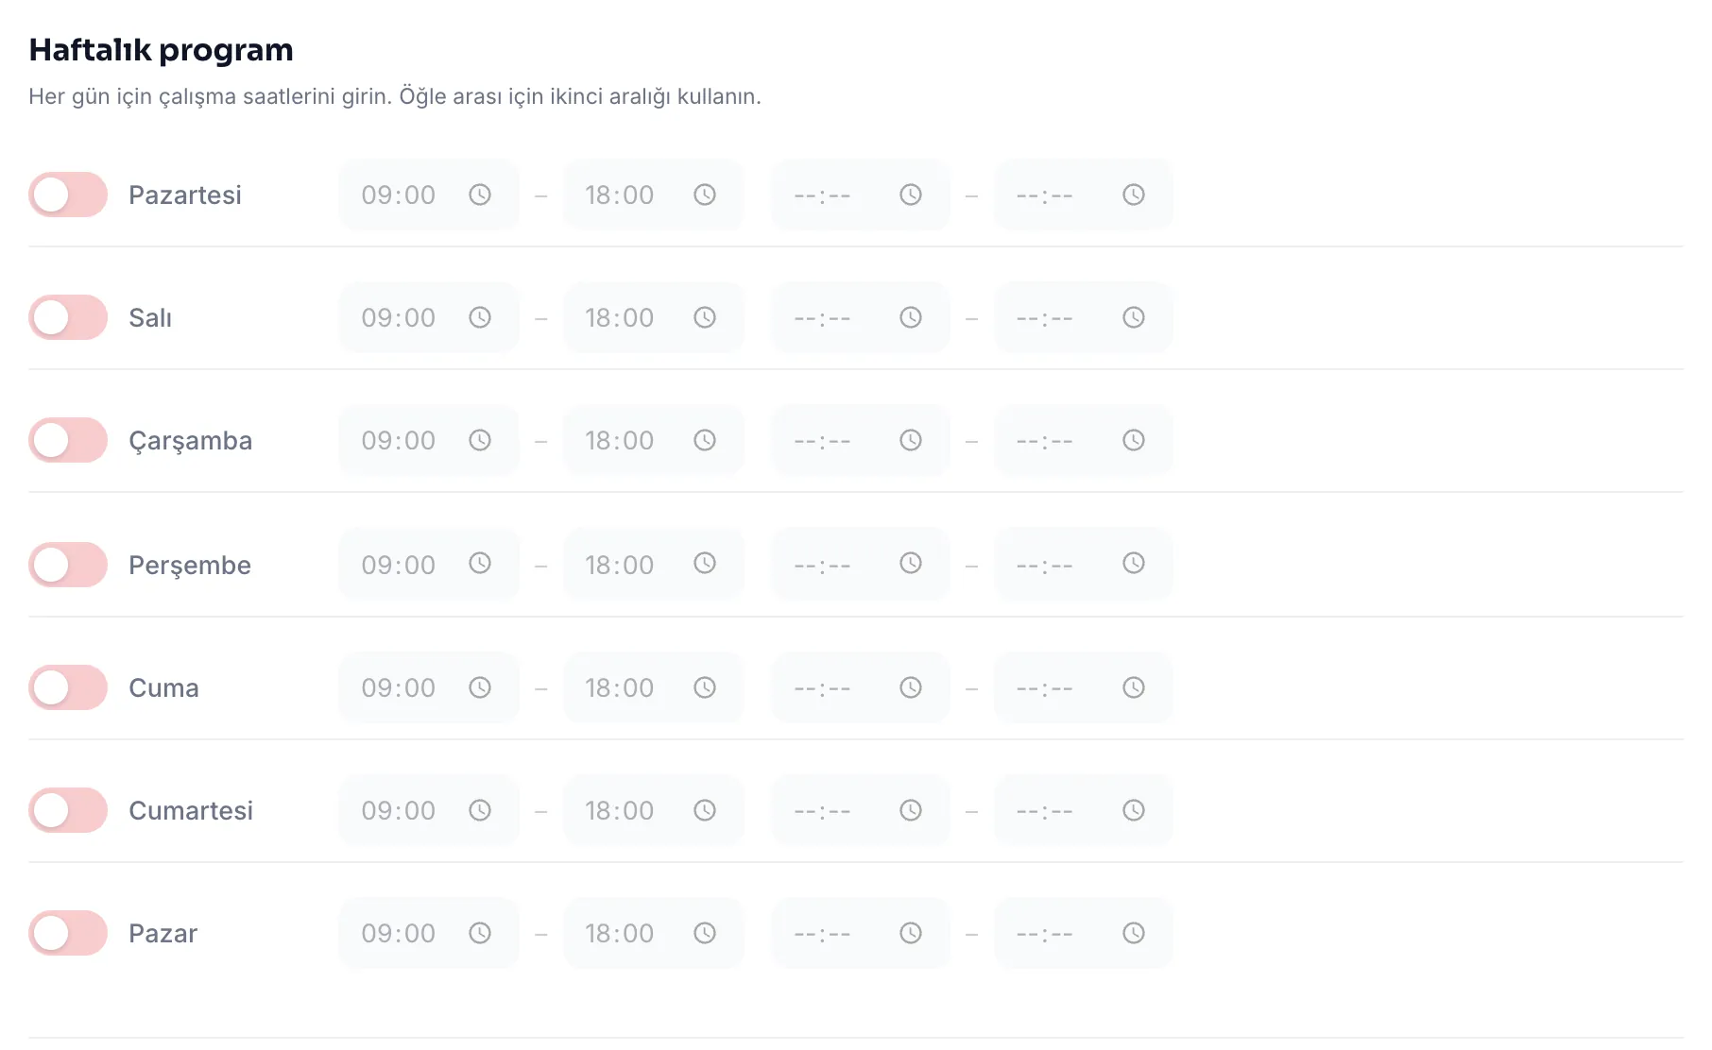
Task: Click Cuma empty second interval start value
Action: click(822, 688)
